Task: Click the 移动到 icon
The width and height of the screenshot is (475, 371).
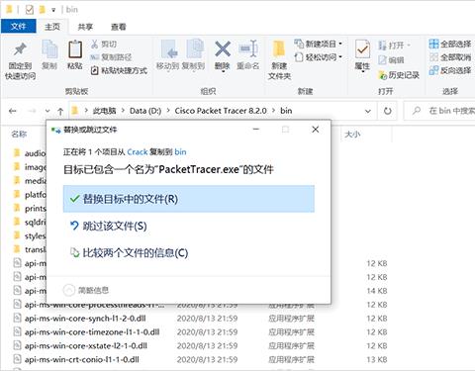Action: tap(169, 49)
